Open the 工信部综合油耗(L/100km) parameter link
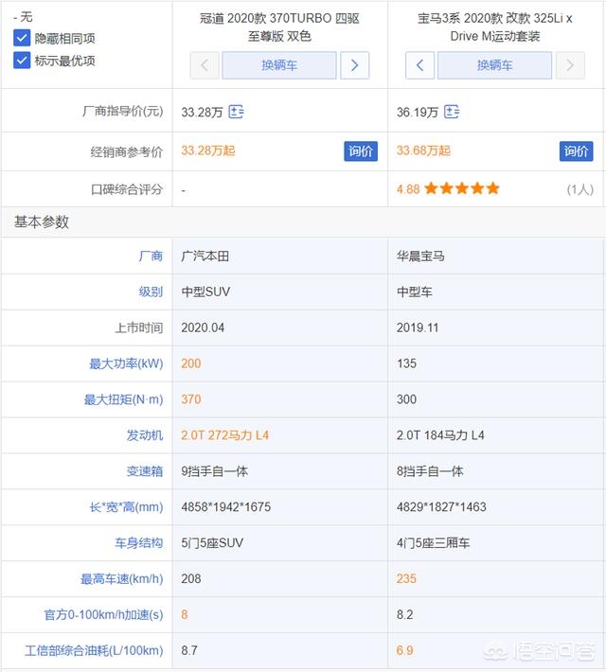 [x=94, y=650]
